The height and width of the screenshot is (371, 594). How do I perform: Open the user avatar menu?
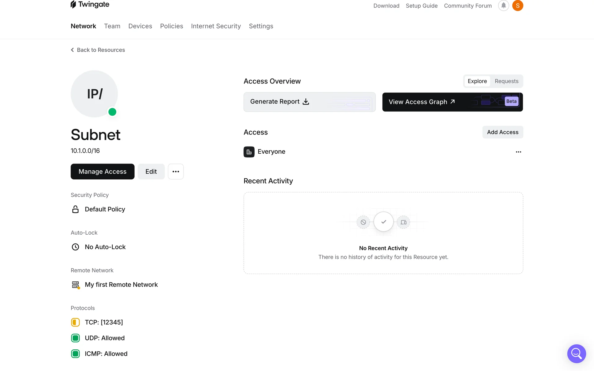(x=518, y=6)
